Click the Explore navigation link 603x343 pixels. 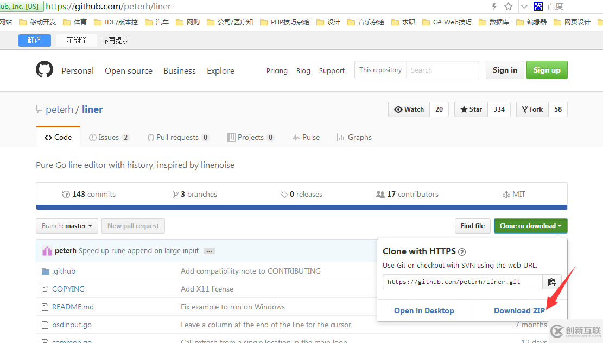click(221, 70)
